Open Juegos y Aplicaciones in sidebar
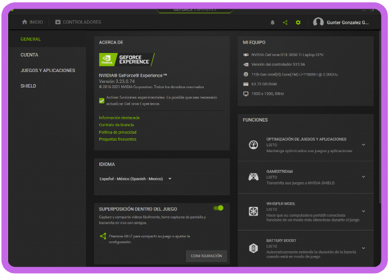This screenshot has height=276, width=389. coord(48,70)
